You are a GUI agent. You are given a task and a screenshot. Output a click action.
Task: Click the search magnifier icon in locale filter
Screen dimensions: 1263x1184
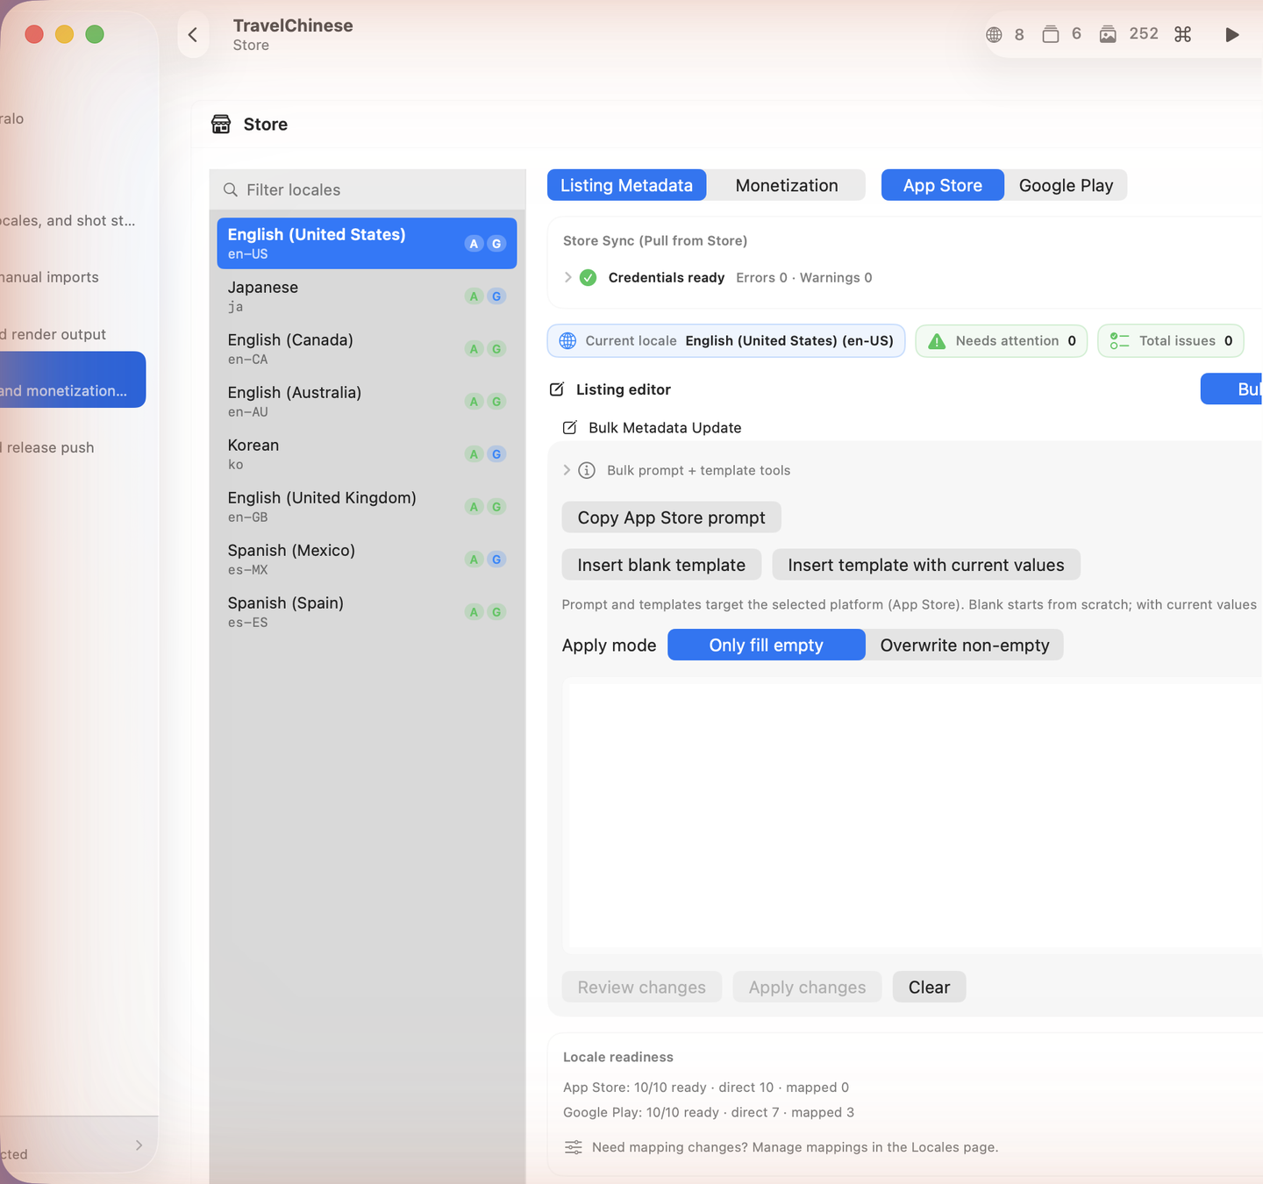coord(231,189)
